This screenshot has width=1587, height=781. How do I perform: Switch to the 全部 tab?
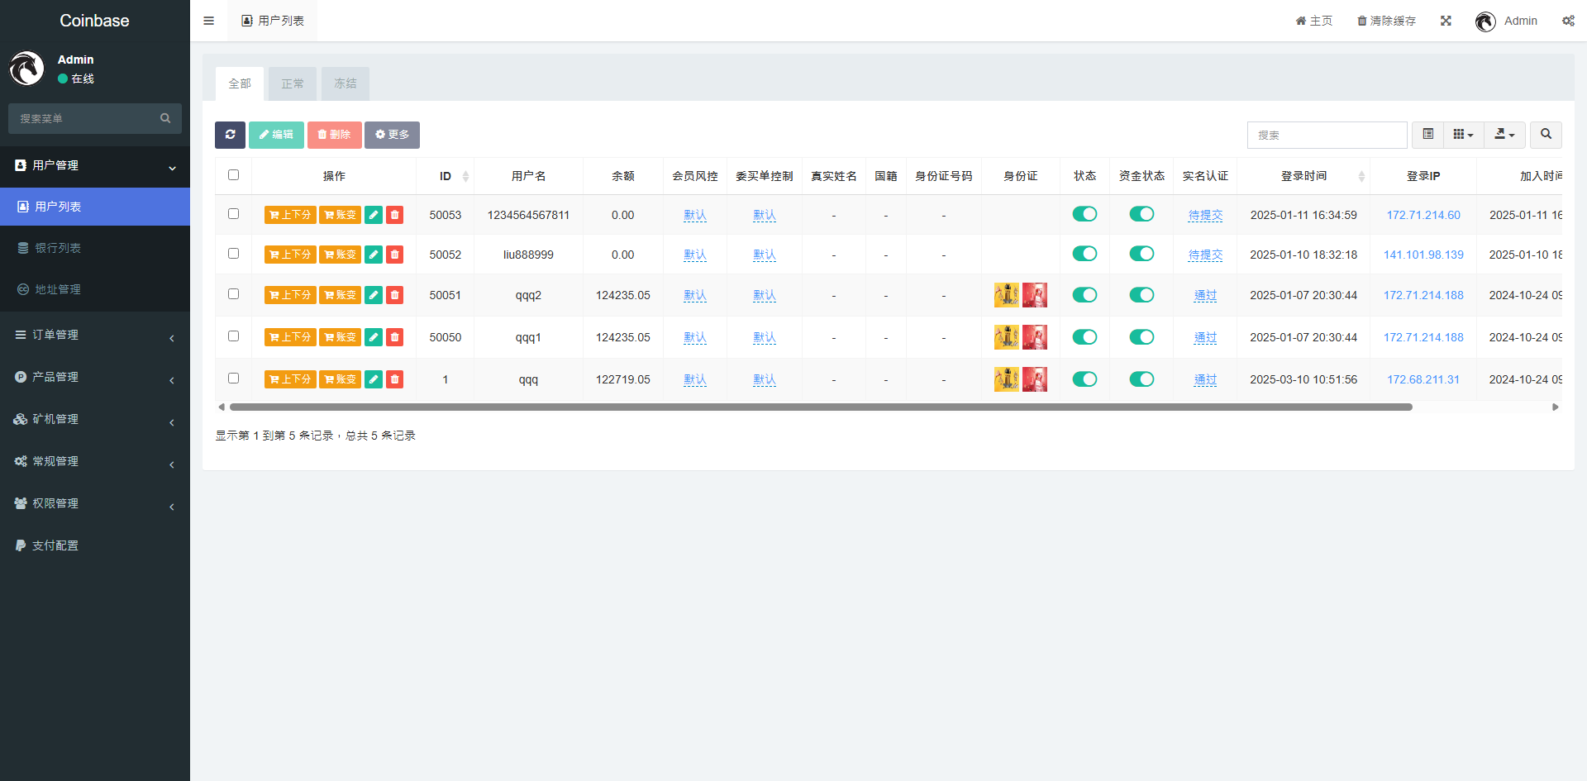tap(240, 83)
